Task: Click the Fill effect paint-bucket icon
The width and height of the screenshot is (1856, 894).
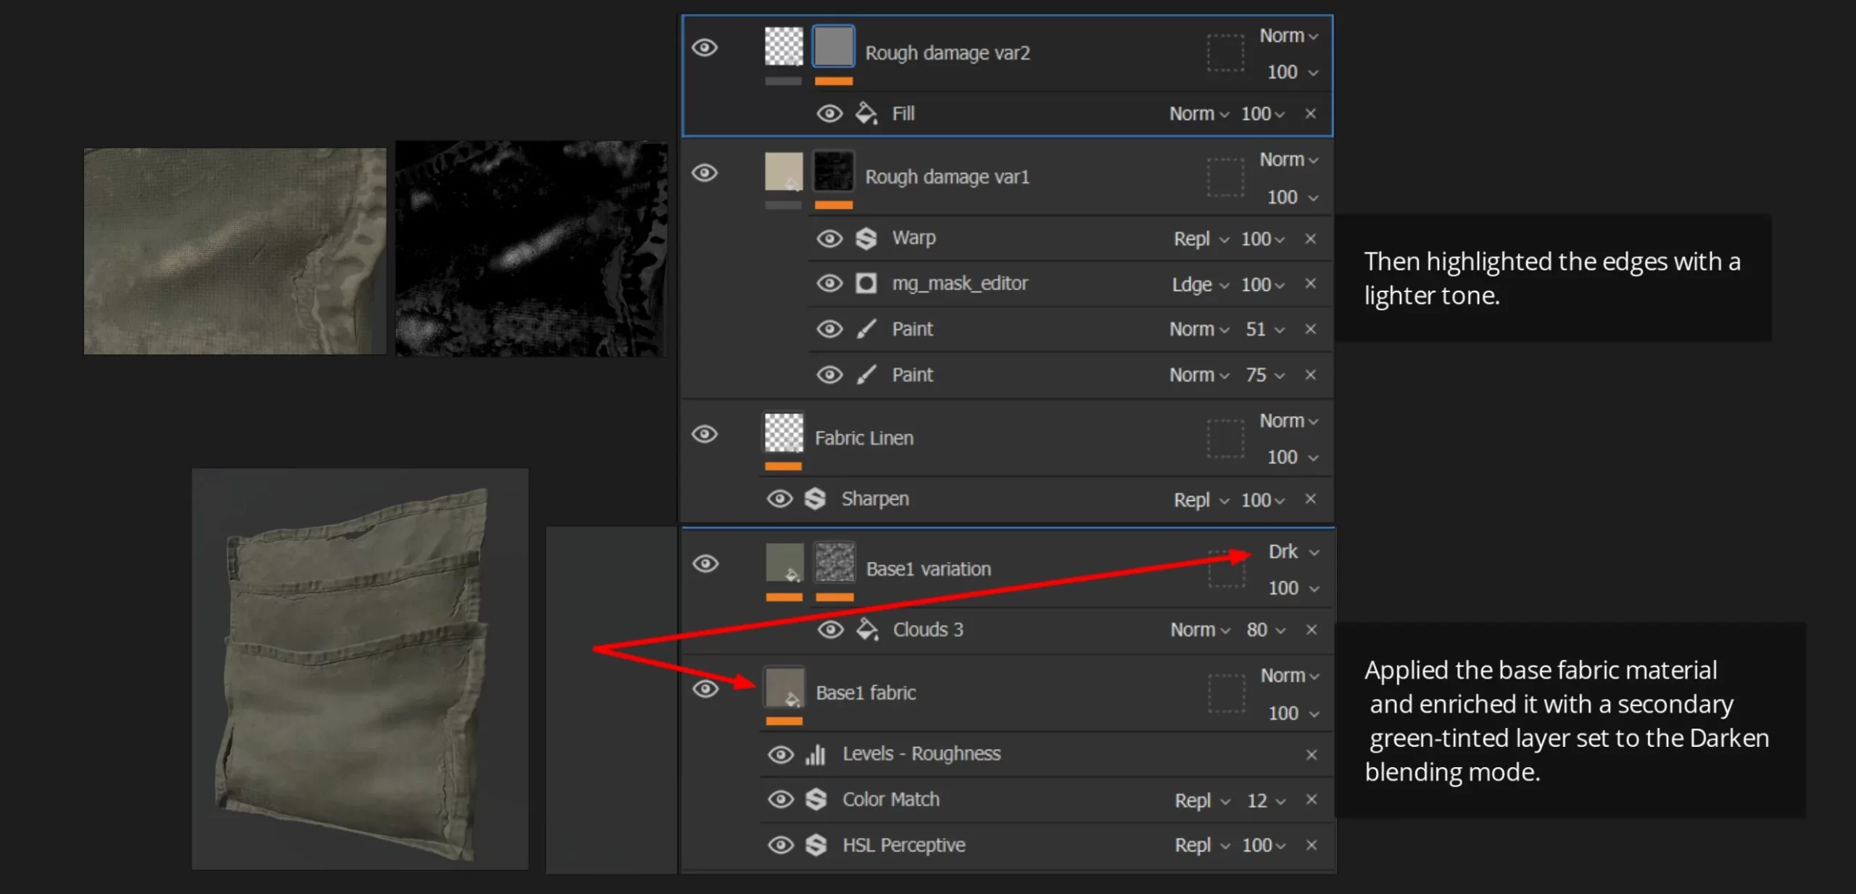Action: [x=866, y=113]
